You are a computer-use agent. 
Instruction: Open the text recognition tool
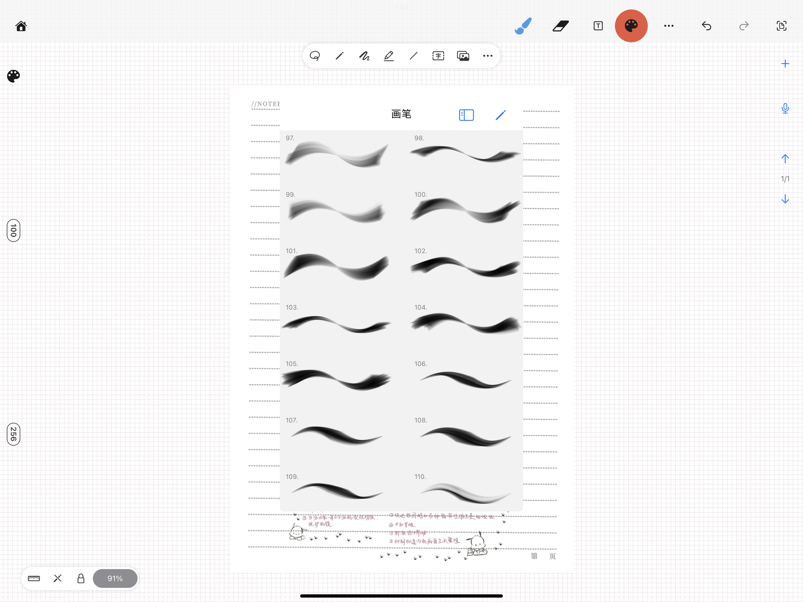point(438,56)
